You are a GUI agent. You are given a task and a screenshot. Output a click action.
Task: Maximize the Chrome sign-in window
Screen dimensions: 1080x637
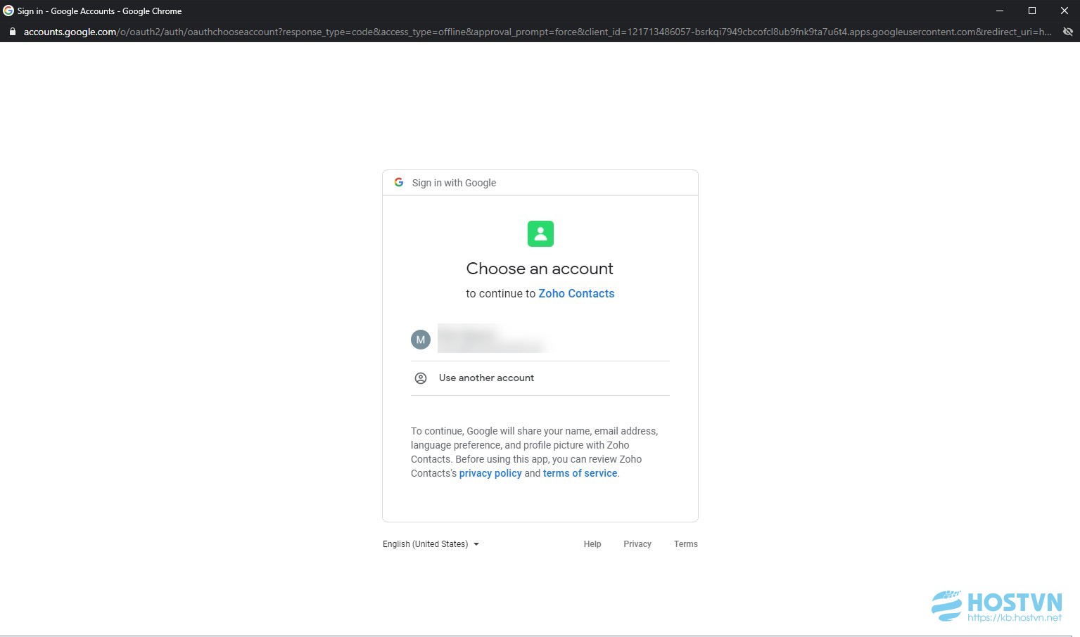click(1032, 11)
